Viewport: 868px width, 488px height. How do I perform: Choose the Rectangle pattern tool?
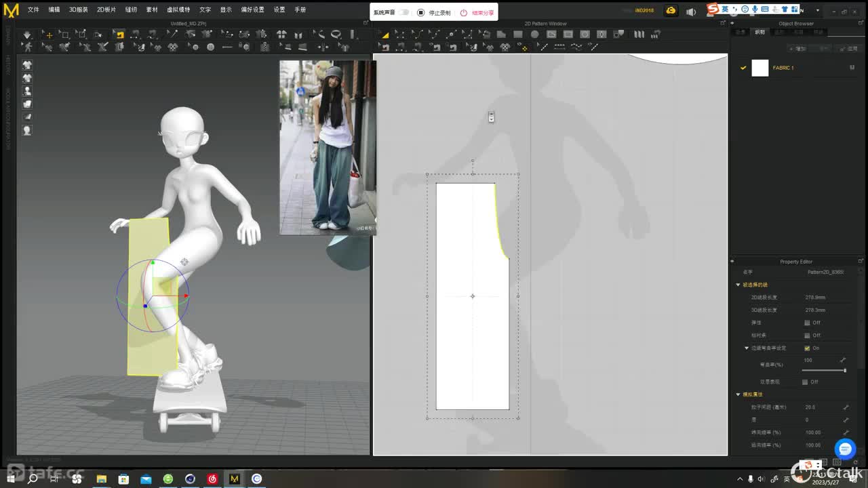[x=517, y=34]
